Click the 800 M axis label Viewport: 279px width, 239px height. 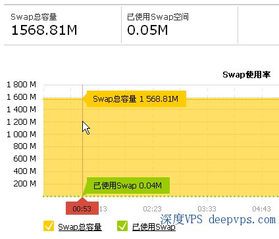tap(24, 146)
